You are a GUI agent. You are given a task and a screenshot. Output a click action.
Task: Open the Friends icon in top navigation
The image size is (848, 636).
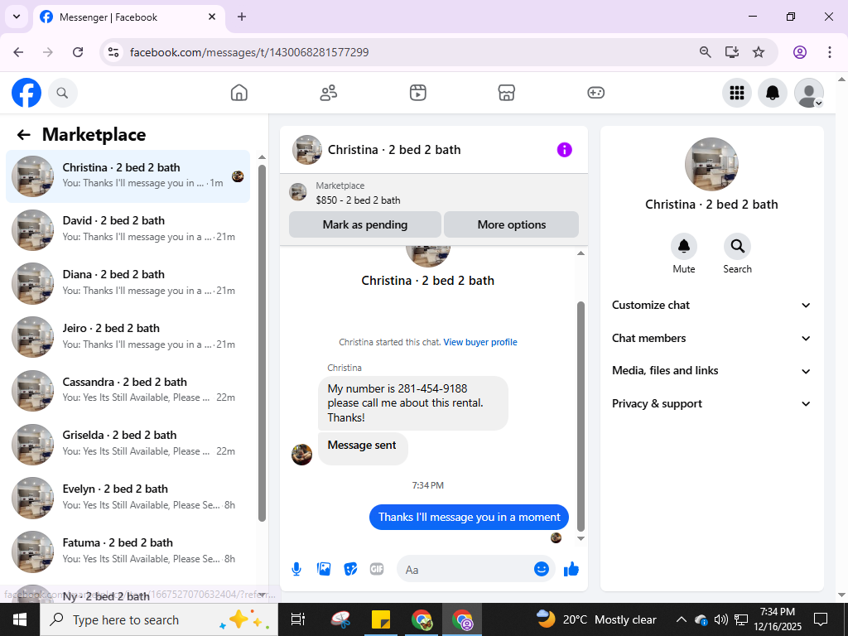[328, 93]
